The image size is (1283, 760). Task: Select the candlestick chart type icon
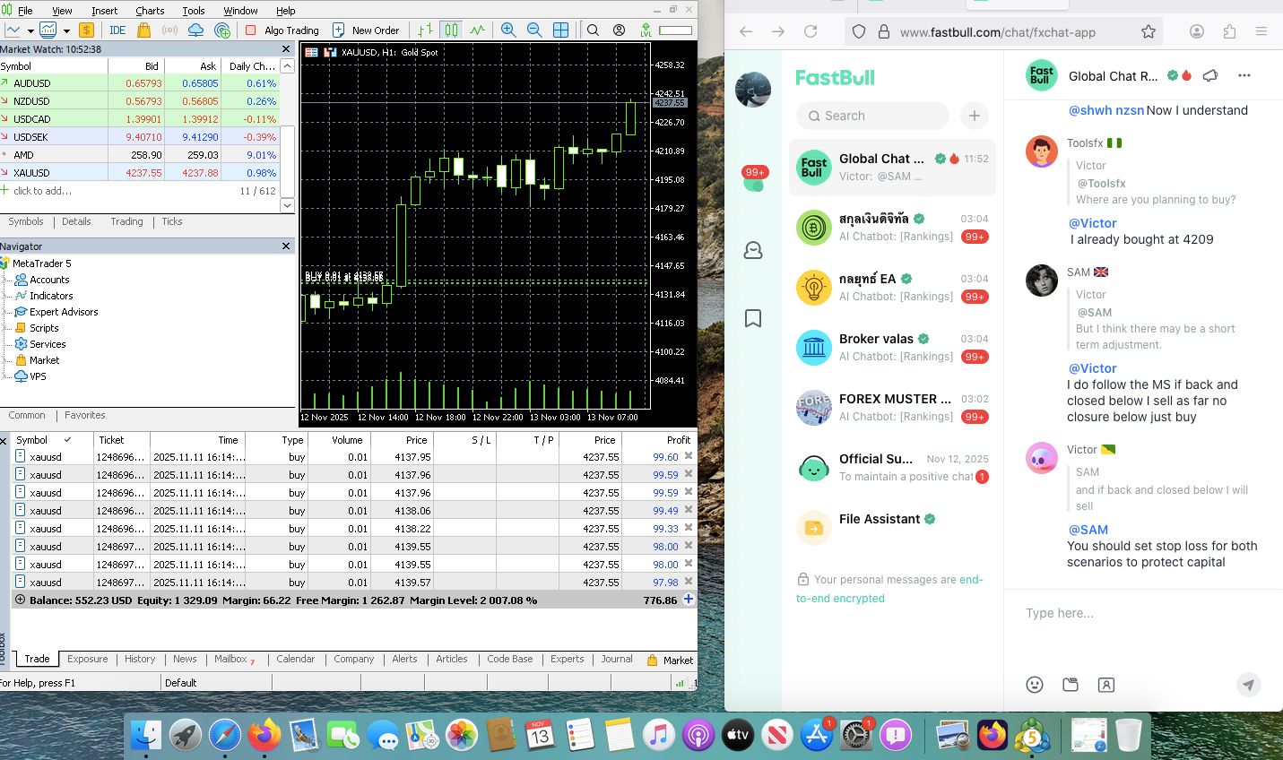[451, 30]
